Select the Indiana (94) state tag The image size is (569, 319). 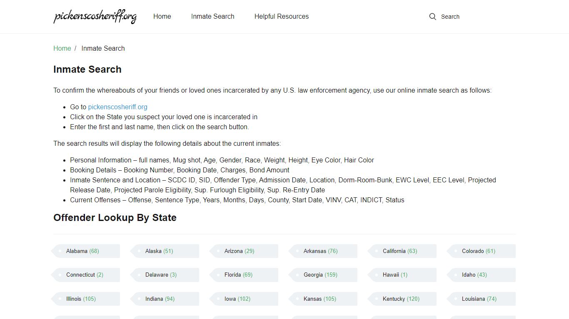[x=165, y=299]
